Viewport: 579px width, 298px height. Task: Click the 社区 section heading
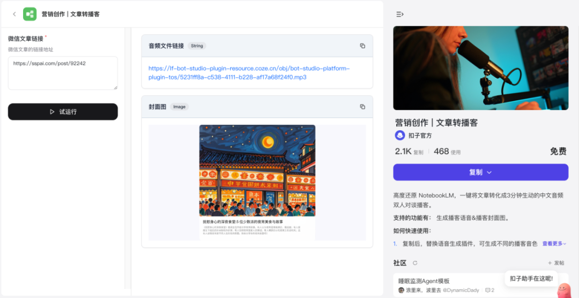tap(400, 263)
